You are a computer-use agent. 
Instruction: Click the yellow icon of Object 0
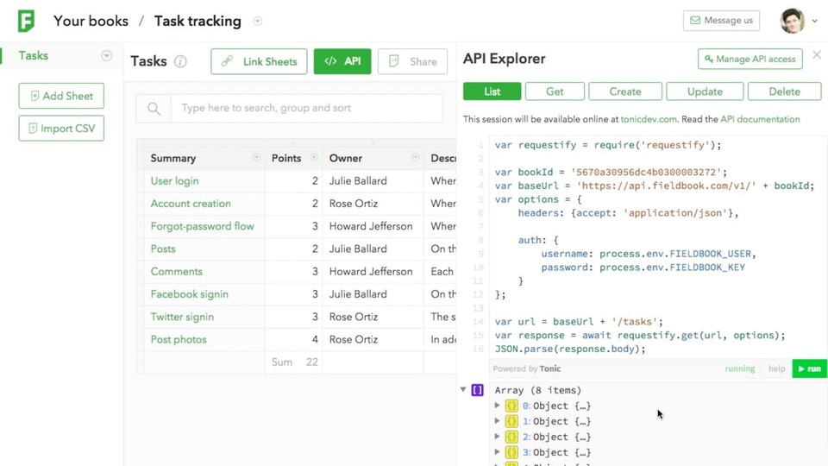tap(511, 406)
